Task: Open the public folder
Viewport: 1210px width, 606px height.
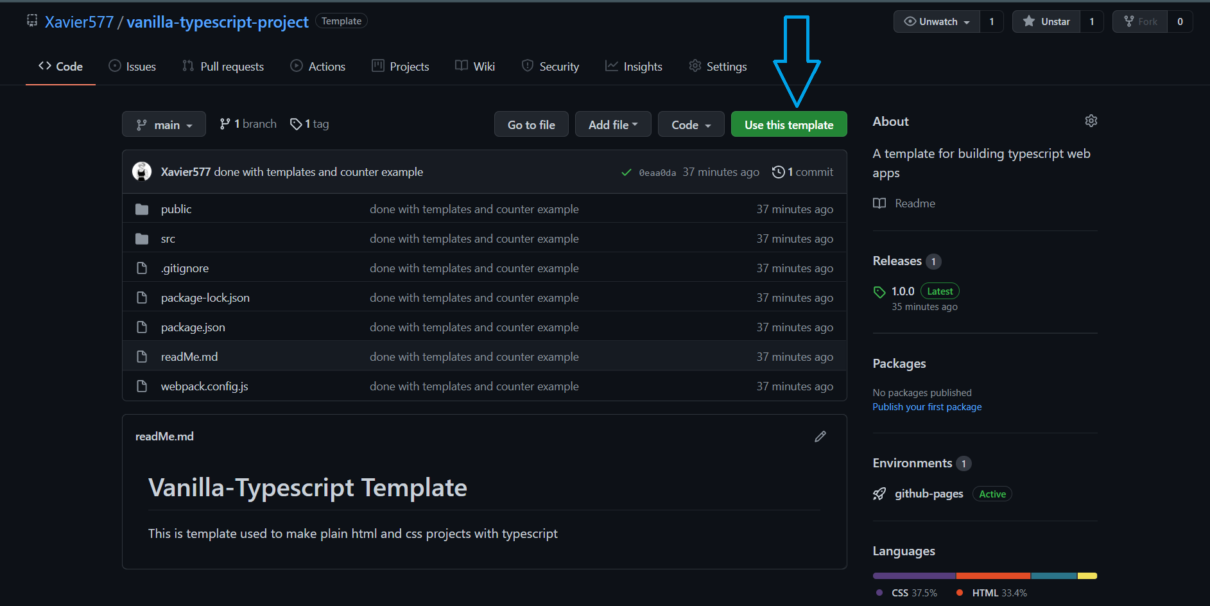Action: 176,209
